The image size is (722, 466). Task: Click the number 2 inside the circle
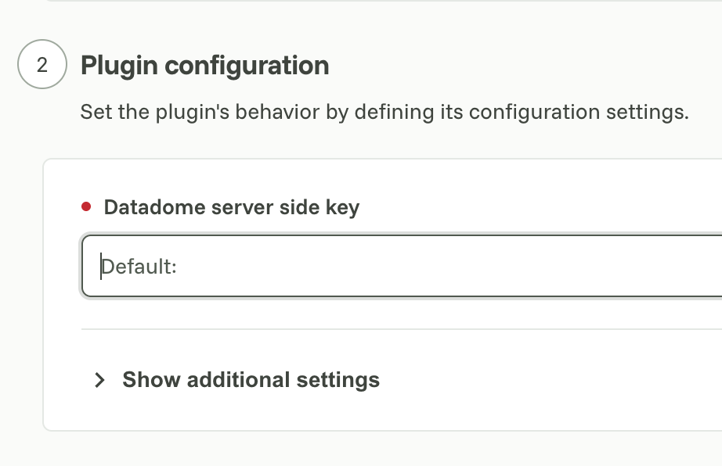click(42, 65)
